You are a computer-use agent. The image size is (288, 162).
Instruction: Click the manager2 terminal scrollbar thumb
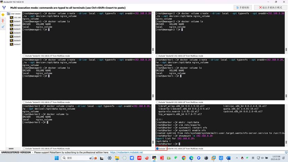pos(286,49)
